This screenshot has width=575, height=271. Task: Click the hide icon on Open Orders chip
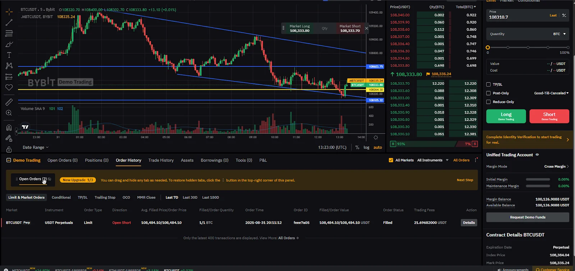click(50, 179)
